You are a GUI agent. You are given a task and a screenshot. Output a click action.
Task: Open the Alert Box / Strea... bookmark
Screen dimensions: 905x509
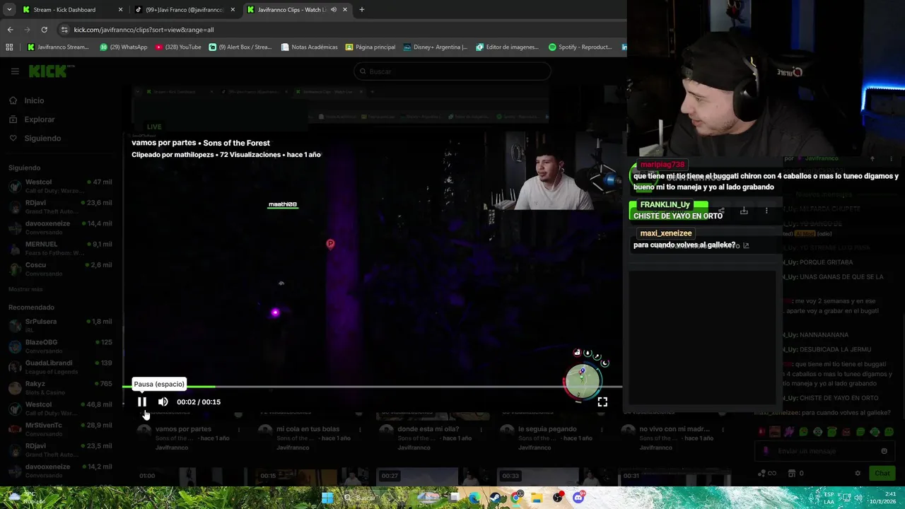click(240, 47)
